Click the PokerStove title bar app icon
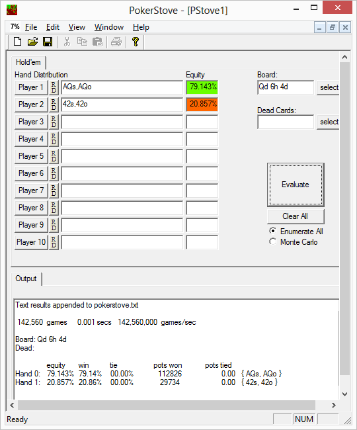The image size is (357, 430). tap(12, 10)
